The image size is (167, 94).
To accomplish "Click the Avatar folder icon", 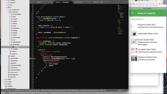I will (12, 19).
